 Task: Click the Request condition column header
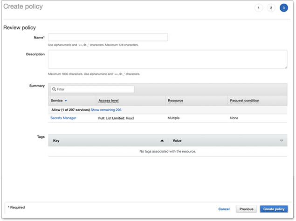[244, 100]
